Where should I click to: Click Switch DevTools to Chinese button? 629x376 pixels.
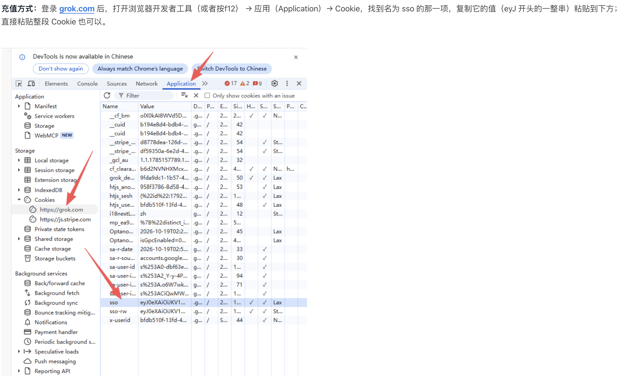(232, 69)
